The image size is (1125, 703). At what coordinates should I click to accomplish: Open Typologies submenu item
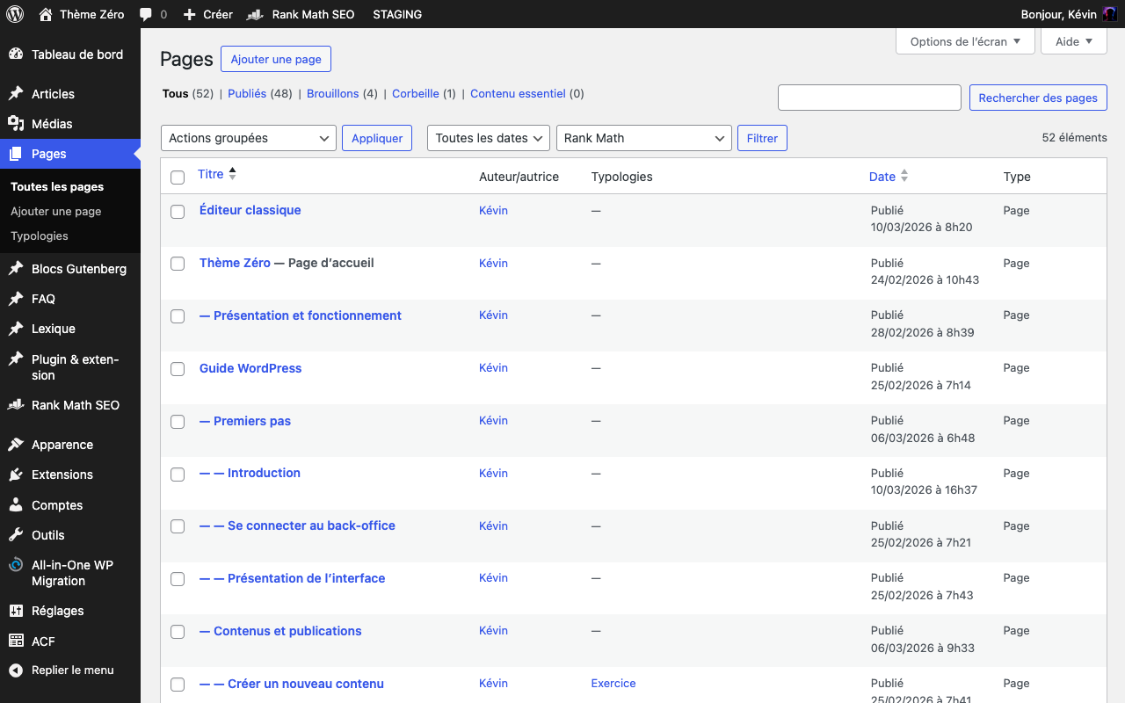pos(40,236)
